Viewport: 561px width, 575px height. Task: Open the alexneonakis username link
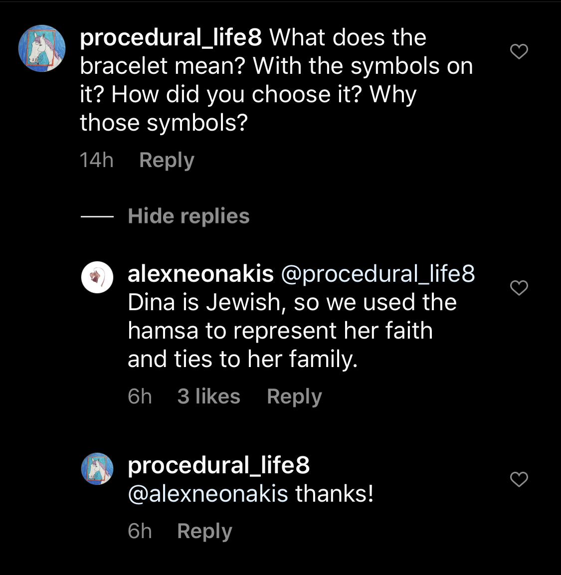click(x=200, y=274)
